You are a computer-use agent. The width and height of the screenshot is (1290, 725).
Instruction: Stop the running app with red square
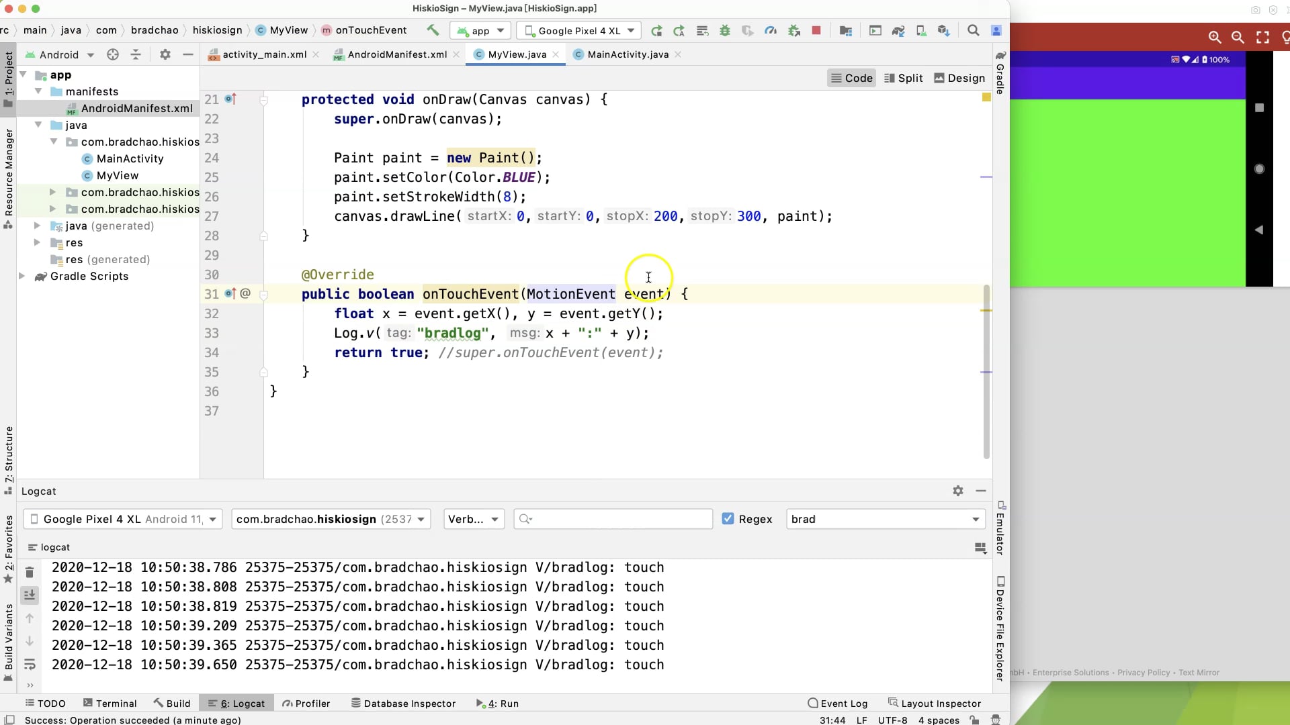[x=816, y=30]
